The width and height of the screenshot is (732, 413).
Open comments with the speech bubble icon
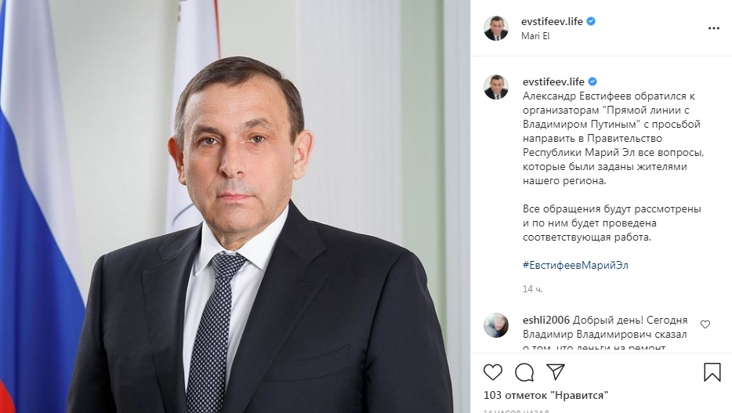[x=524, y=372]
